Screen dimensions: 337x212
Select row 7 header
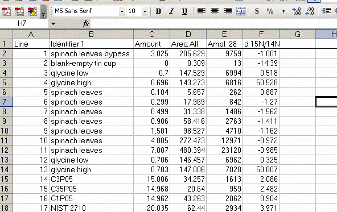coord(6,102)
